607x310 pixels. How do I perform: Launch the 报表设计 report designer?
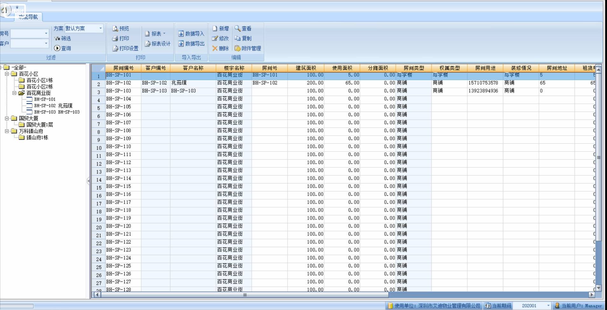pos(158,44)
